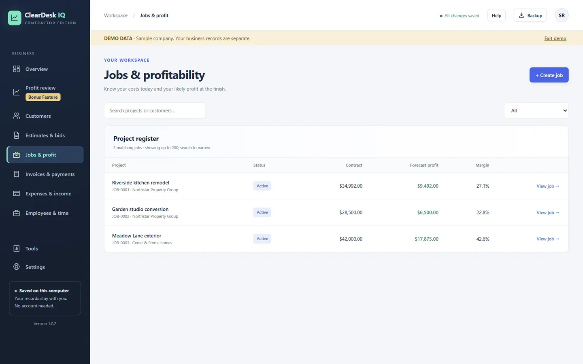
Task: Click the Workspace breadcrumb
Action: [116, 15]
